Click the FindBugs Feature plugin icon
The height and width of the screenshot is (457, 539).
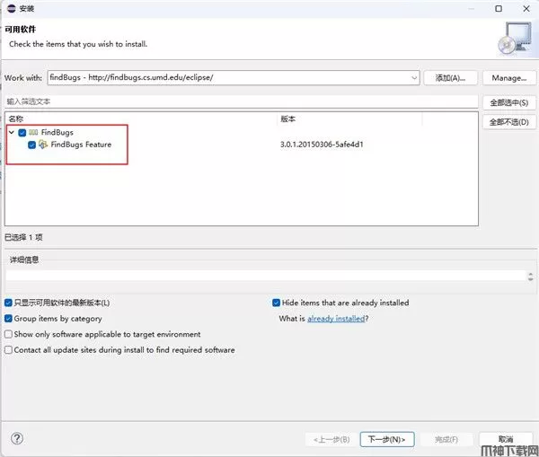(x=43, y=145)
